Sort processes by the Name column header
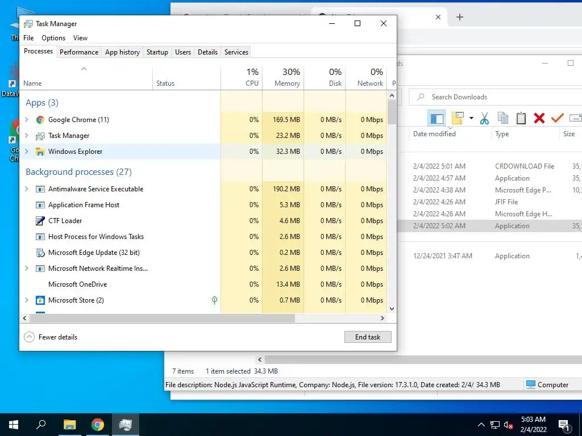 coord(86,77)
